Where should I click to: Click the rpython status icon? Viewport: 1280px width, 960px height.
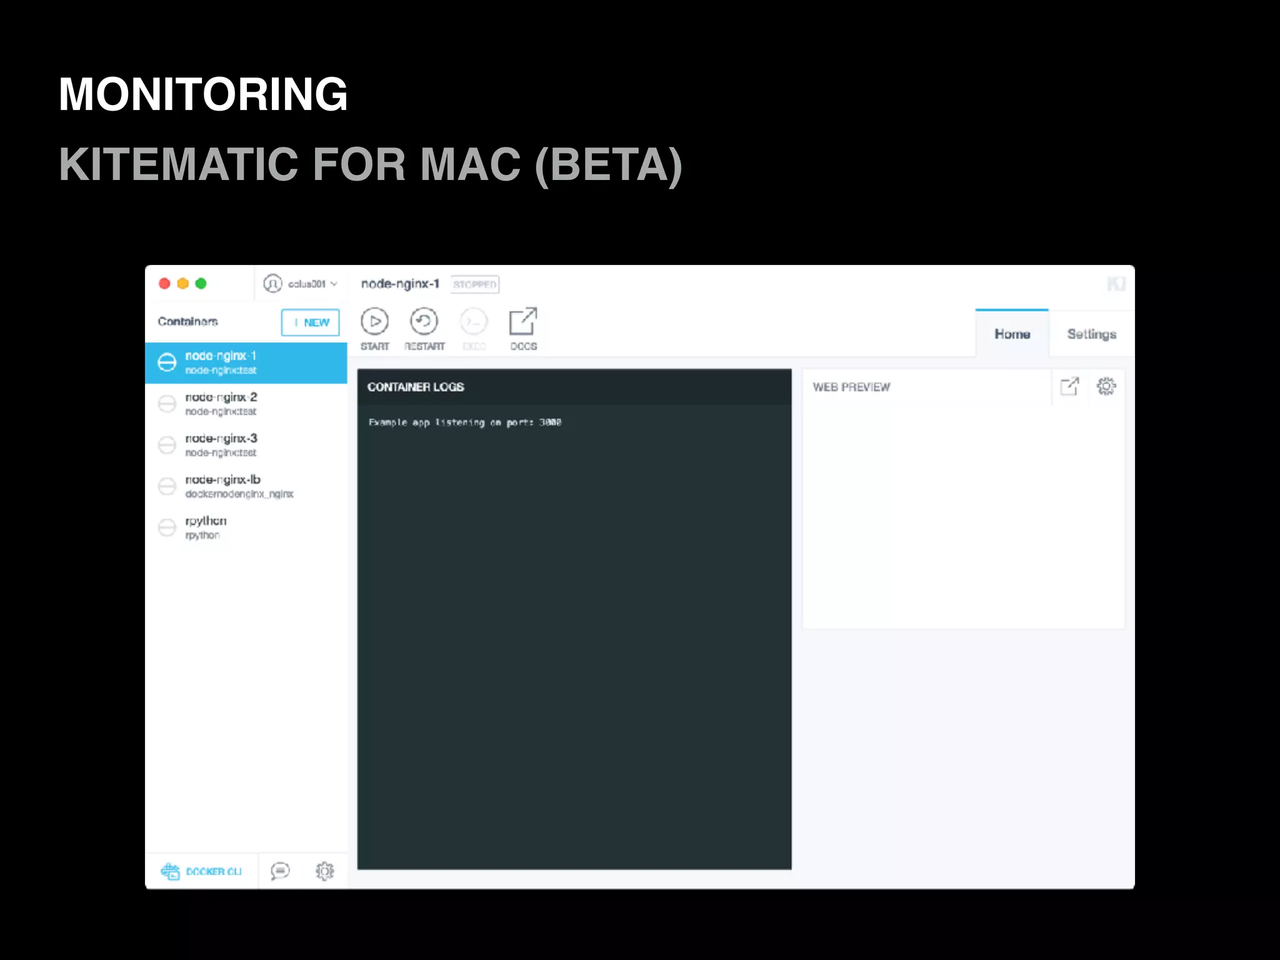[167, 527]
